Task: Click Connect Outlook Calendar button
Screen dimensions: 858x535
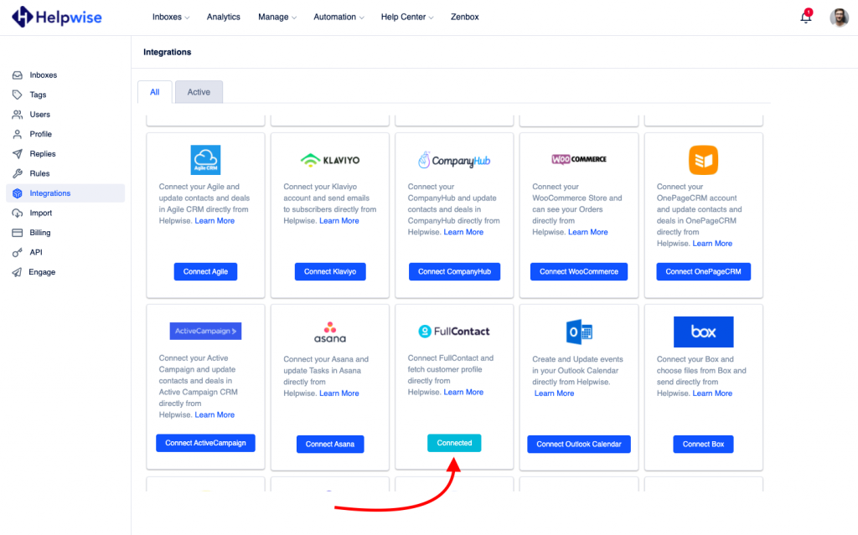Action: [x=579, y=445]
